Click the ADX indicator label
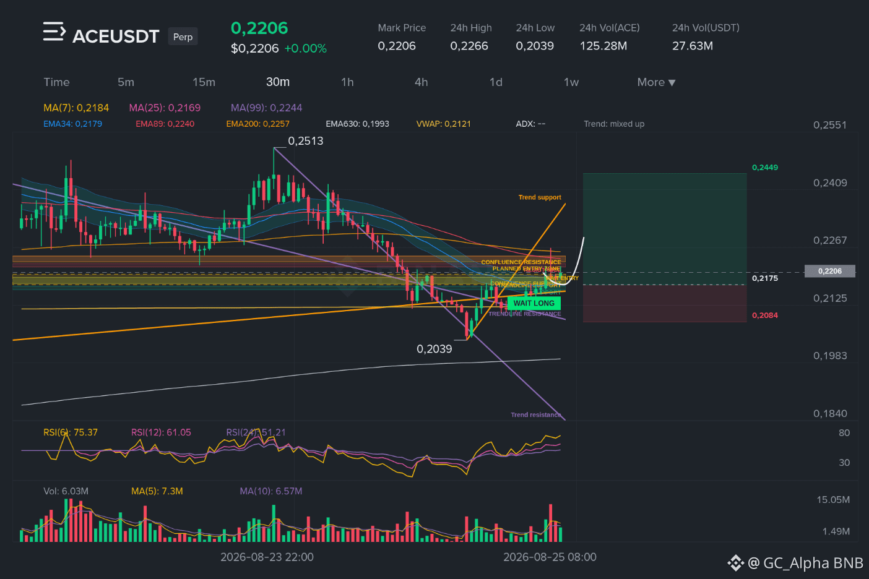869x579 pixels. 530,124
